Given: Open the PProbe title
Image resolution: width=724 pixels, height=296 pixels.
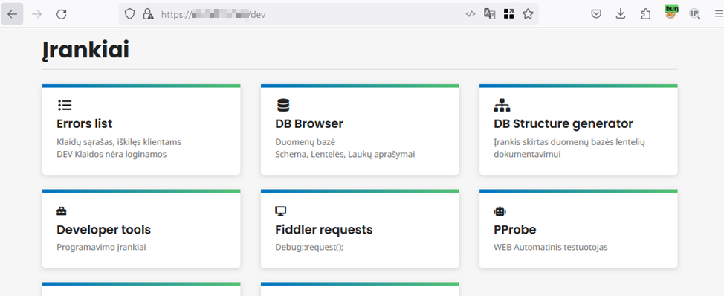Looking at the screenshot, I should pos(515,230).
